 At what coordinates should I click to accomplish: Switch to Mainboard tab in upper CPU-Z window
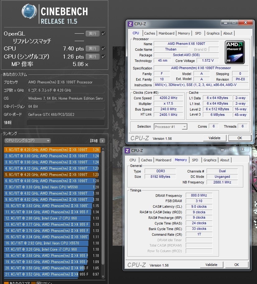(x=166, y=33)
